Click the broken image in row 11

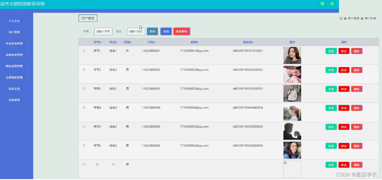pos(292,169)
